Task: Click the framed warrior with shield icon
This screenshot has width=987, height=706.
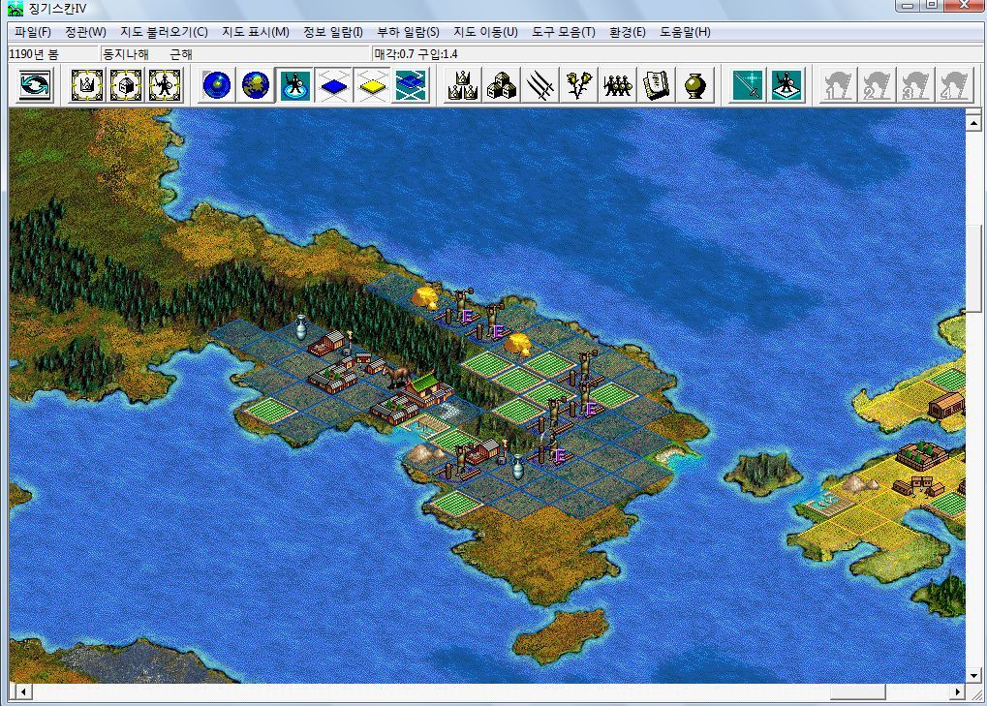Action: [165, 85]
